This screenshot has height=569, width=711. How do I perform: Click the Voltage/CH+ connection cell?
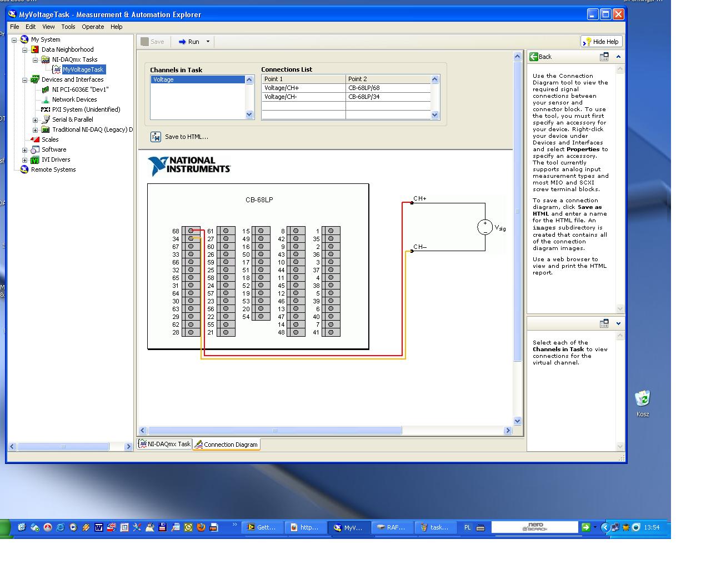[303, 88]
